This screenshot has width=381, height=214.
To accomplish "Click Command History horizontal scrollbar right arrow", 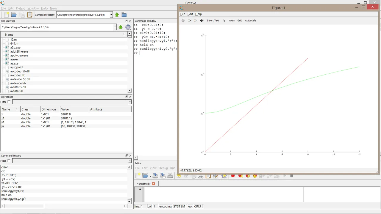I will 125,206.
